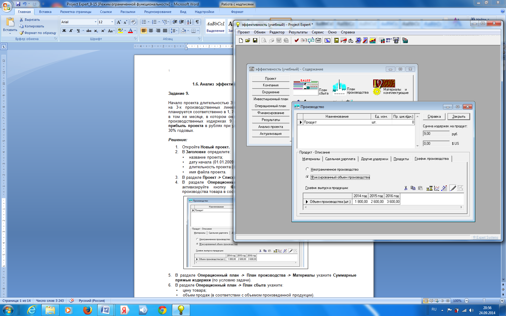Create new project in Project Expert toolbar
Screen dimensions: 506x316
tap(241, 40)
